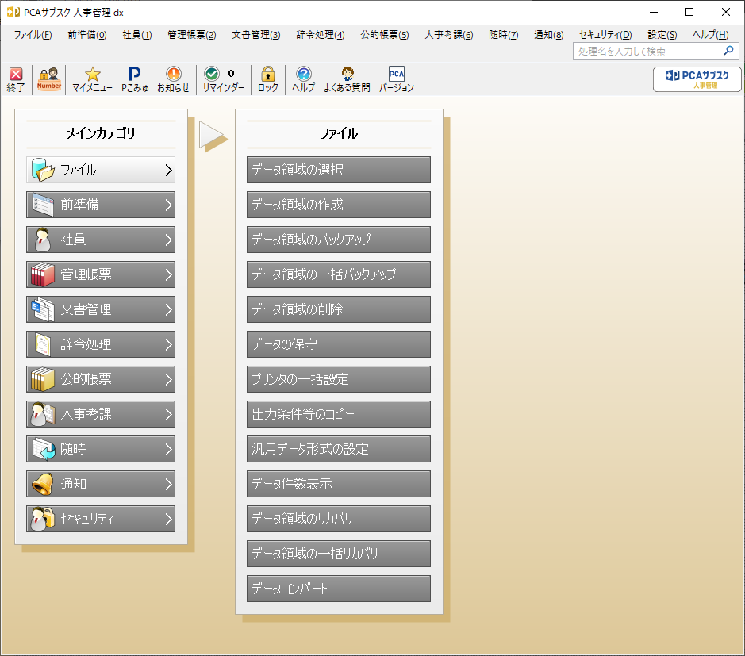Open マイメニュー star icon

92,79
